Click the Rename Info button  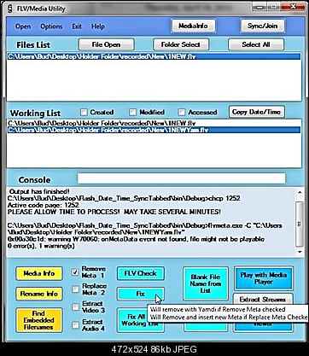tap(39, 294)
